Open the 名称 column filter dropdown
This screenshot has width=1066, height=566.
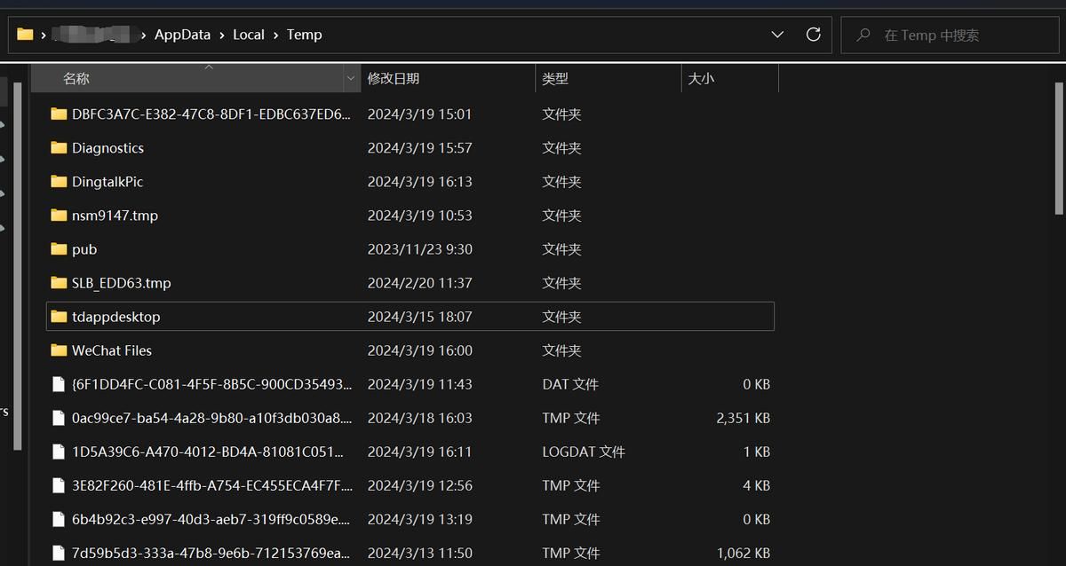pos(350,79)
